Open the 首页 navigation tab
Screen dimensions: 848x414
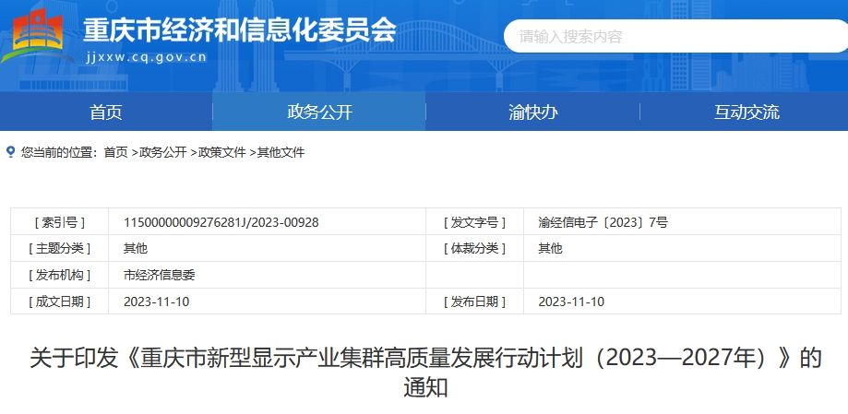pyautogui.click(x=106, y=112)
